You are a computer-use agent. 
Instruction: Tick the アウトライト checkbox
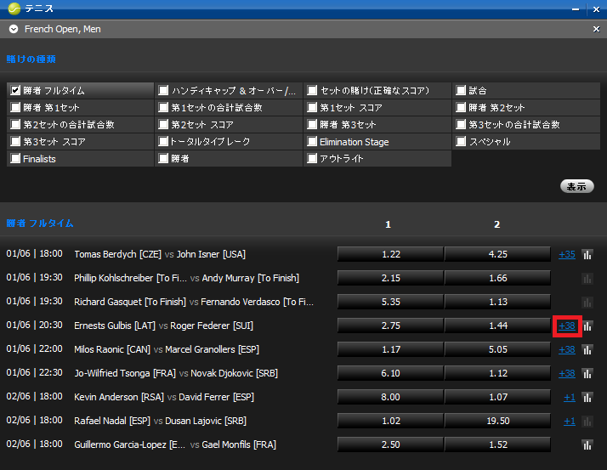point(312,158)
